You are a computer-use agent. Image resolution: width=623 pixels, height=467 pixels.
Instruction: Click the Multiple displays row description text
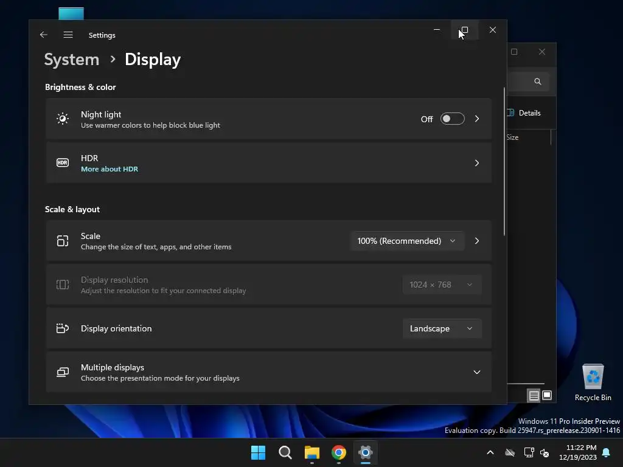160,378
